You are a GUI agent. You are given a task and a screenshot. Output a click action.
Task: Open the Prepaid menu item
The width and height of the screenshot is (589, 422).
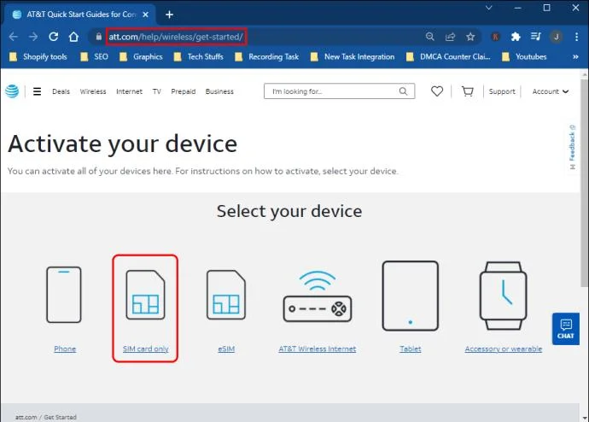tap(184, 91)
